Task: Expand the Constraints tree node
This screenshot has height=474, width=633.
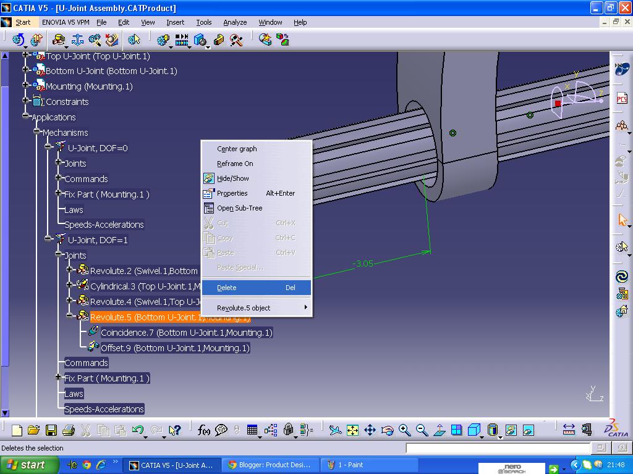Action: coord(25,100)
